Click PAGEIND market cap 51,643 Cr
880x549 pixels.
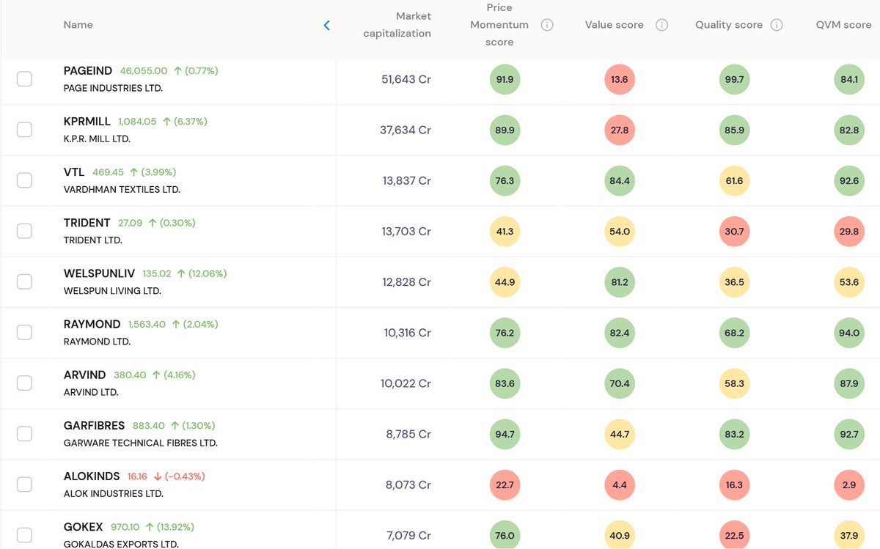click(406, 79)
